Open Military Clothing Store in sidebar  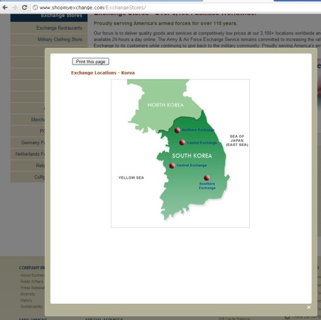tap(49, 39)
